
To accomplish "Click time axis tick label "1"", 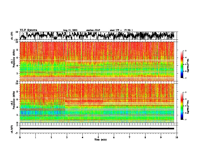I will pyautogui.click(x=35, y=137).
